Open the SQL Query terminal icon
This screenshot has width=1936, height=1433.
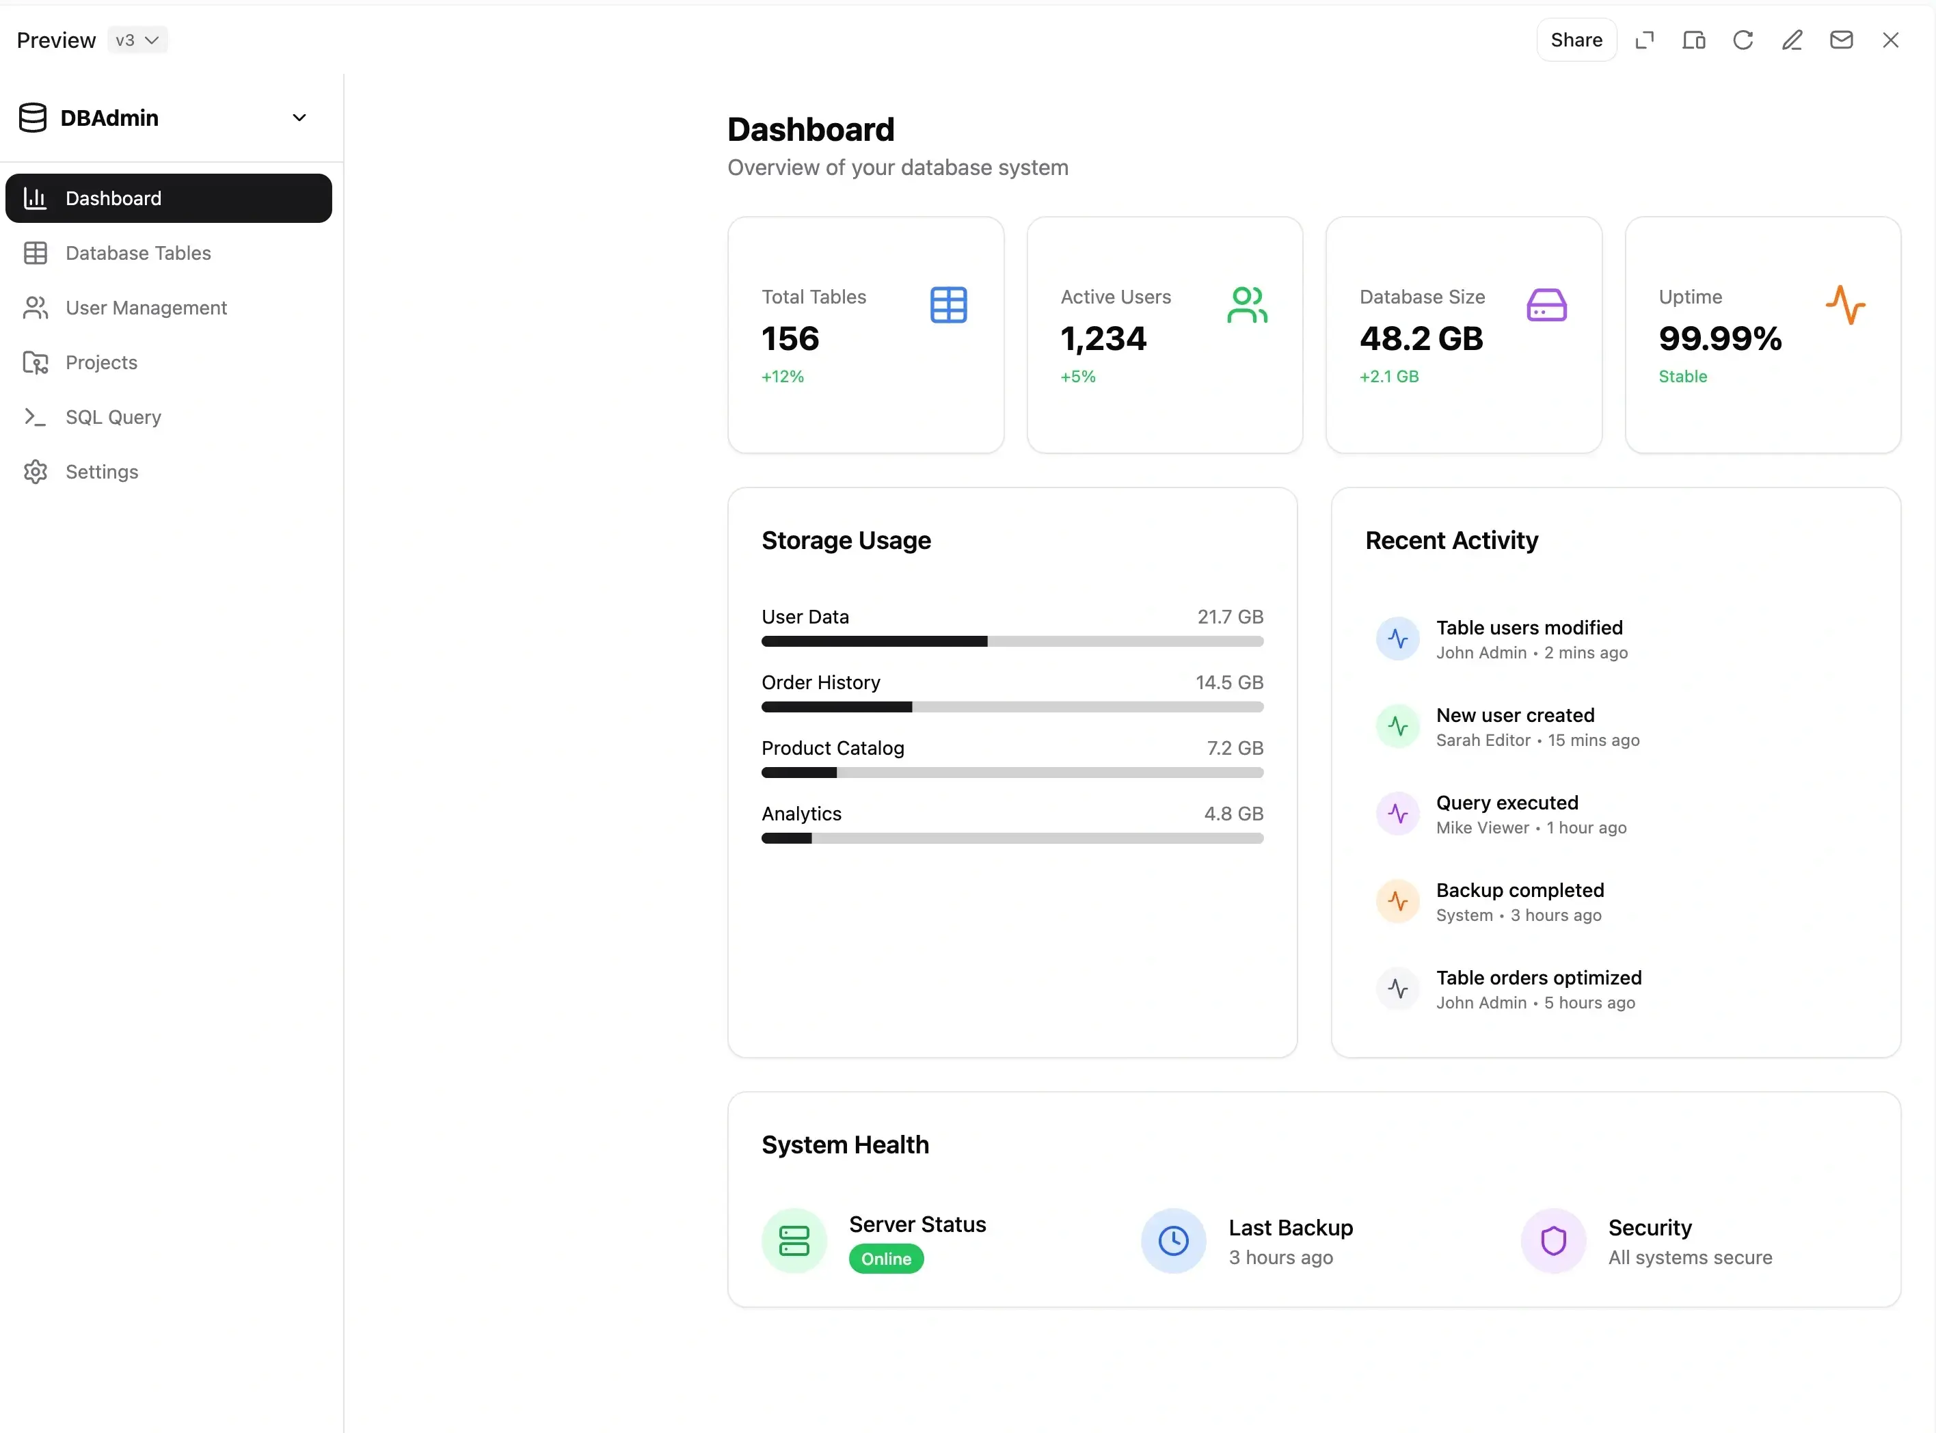pyautogui.click(x=35, y=417)
